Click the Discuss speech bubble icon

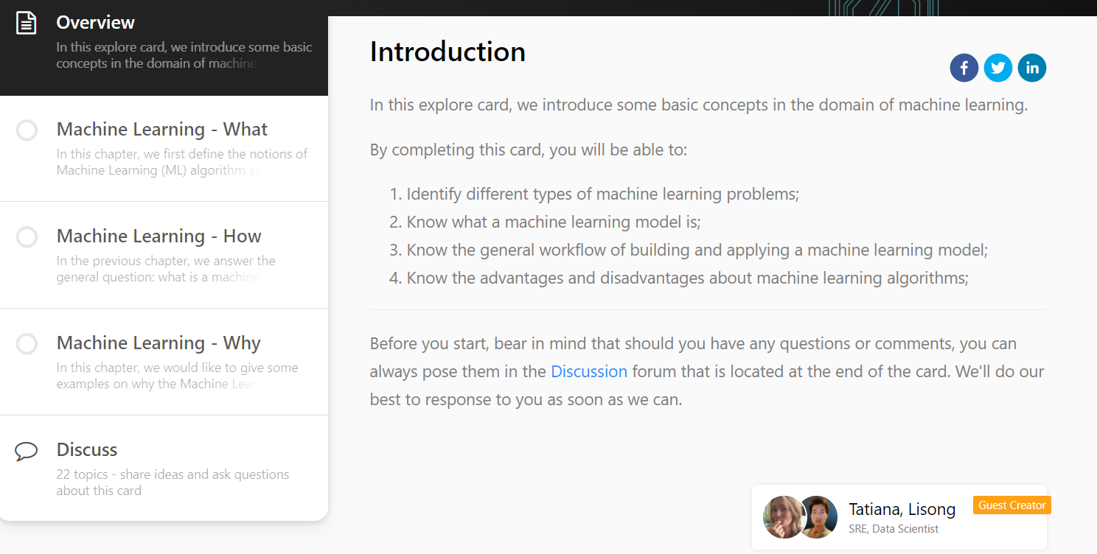(x=27, y=451)
